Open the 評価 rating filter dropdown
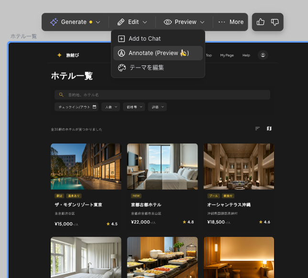Screen dimensions: 308x278 click(157, 107)
